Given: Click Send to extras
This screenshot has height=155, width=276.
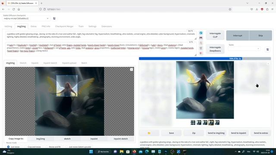Looking at the screenshot, I should click(x=261, y=133).
